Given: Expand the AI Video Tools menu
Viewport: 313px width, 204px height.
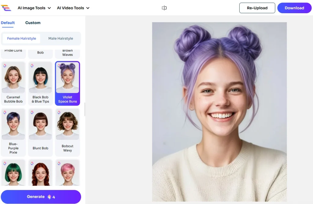Looking at the screenshot, I should coord(73,8).
